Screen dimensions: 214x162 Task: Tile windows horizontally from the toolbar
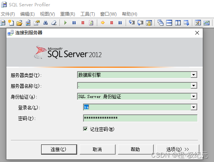[169, 23]
